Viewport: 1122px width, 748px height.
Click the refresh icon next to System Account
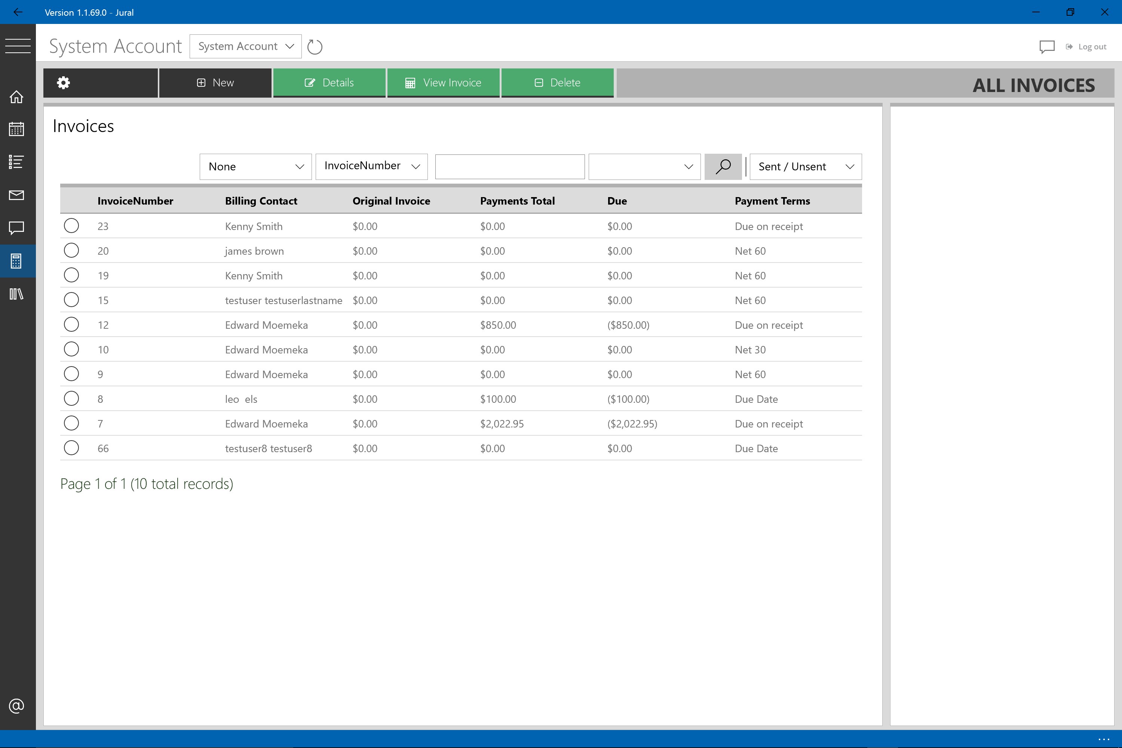(315, 47)
